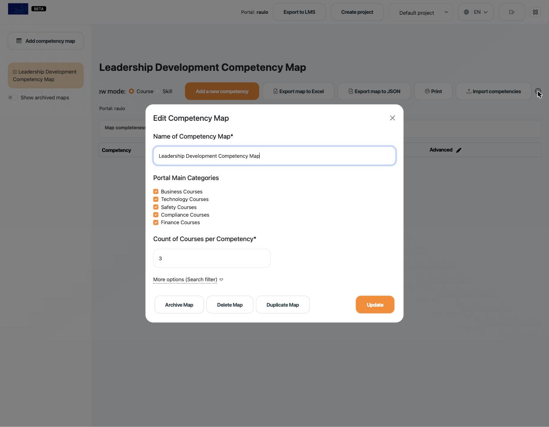Select the Course view mode radio

tap(131, 91)
